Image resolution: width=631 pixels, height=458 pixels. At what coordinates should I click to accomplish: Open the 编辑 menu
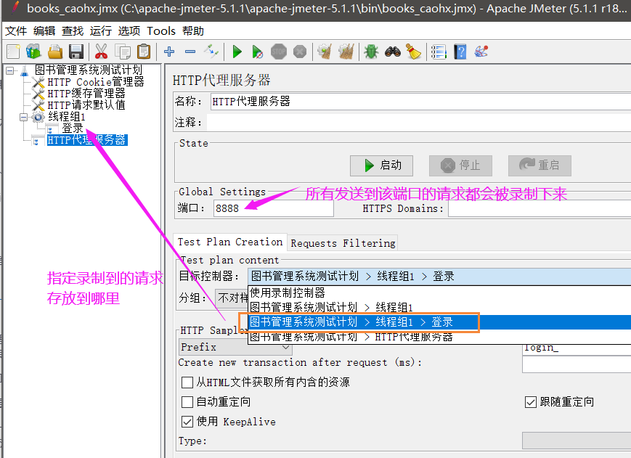point(44,31)
